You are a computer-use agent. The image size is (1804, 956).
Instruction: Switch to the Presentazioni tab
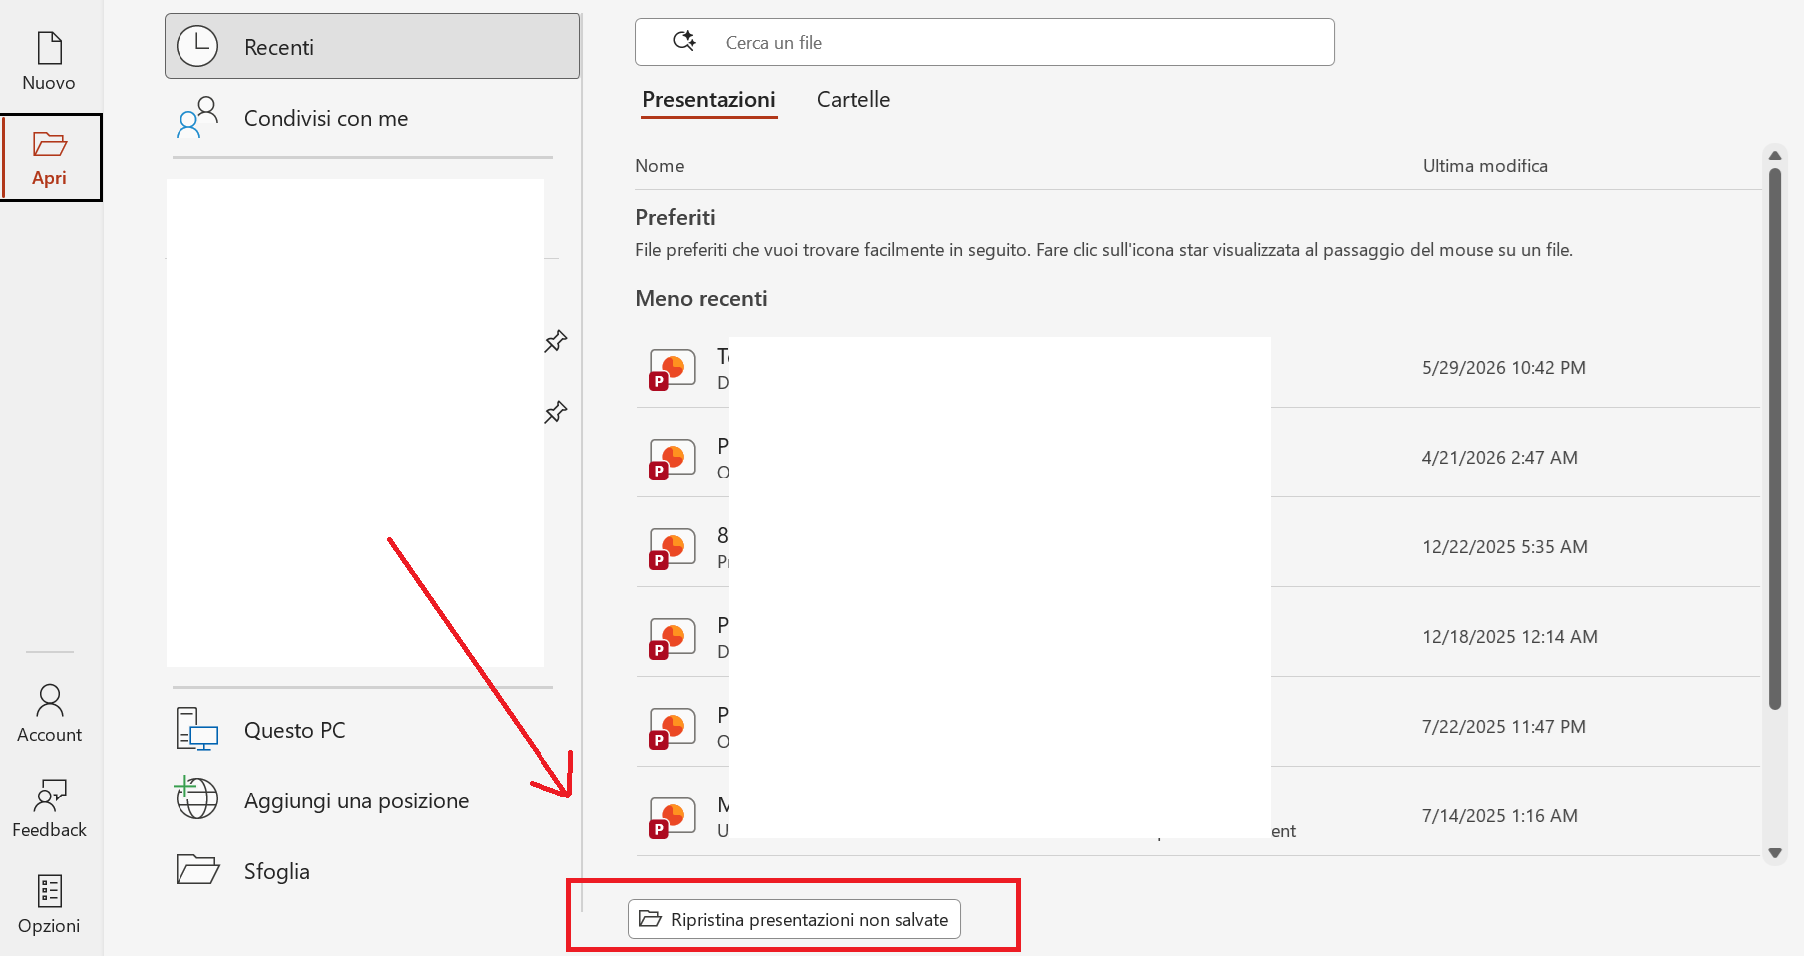click(x=709, y=100)
